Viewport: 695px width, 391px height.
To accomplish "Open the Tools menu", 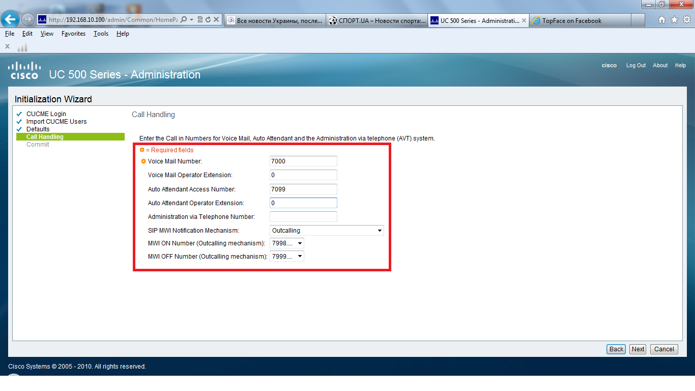I will tap(101, 34).
